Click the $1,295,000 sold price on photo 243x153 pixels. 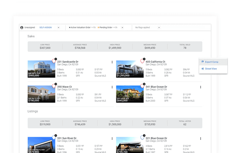point(123,76)
